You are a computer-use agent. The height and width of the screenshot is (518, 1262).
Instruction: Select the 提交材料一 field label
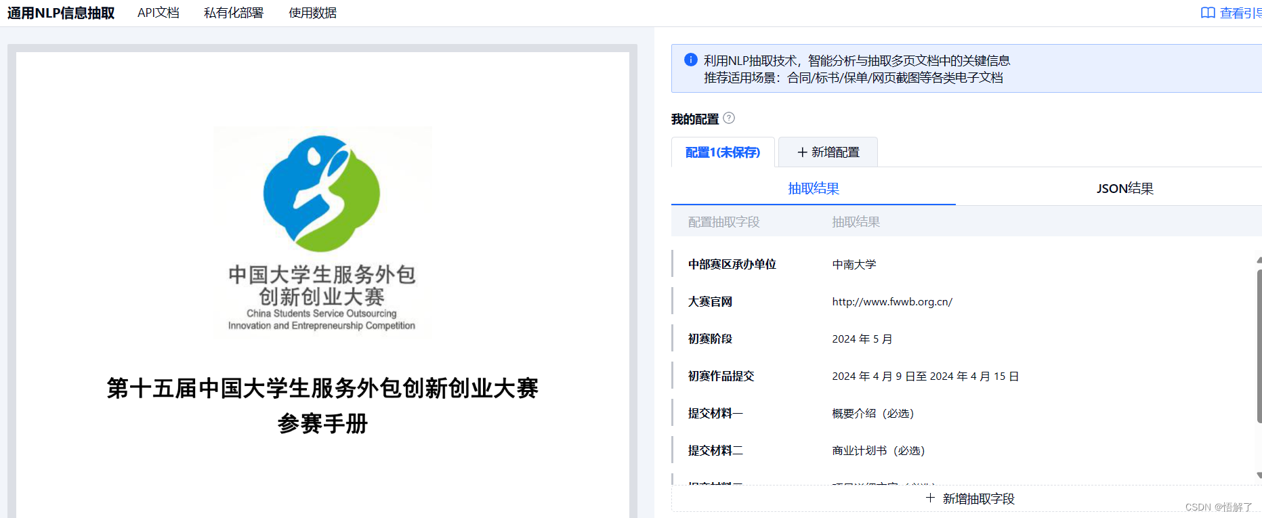715,413
